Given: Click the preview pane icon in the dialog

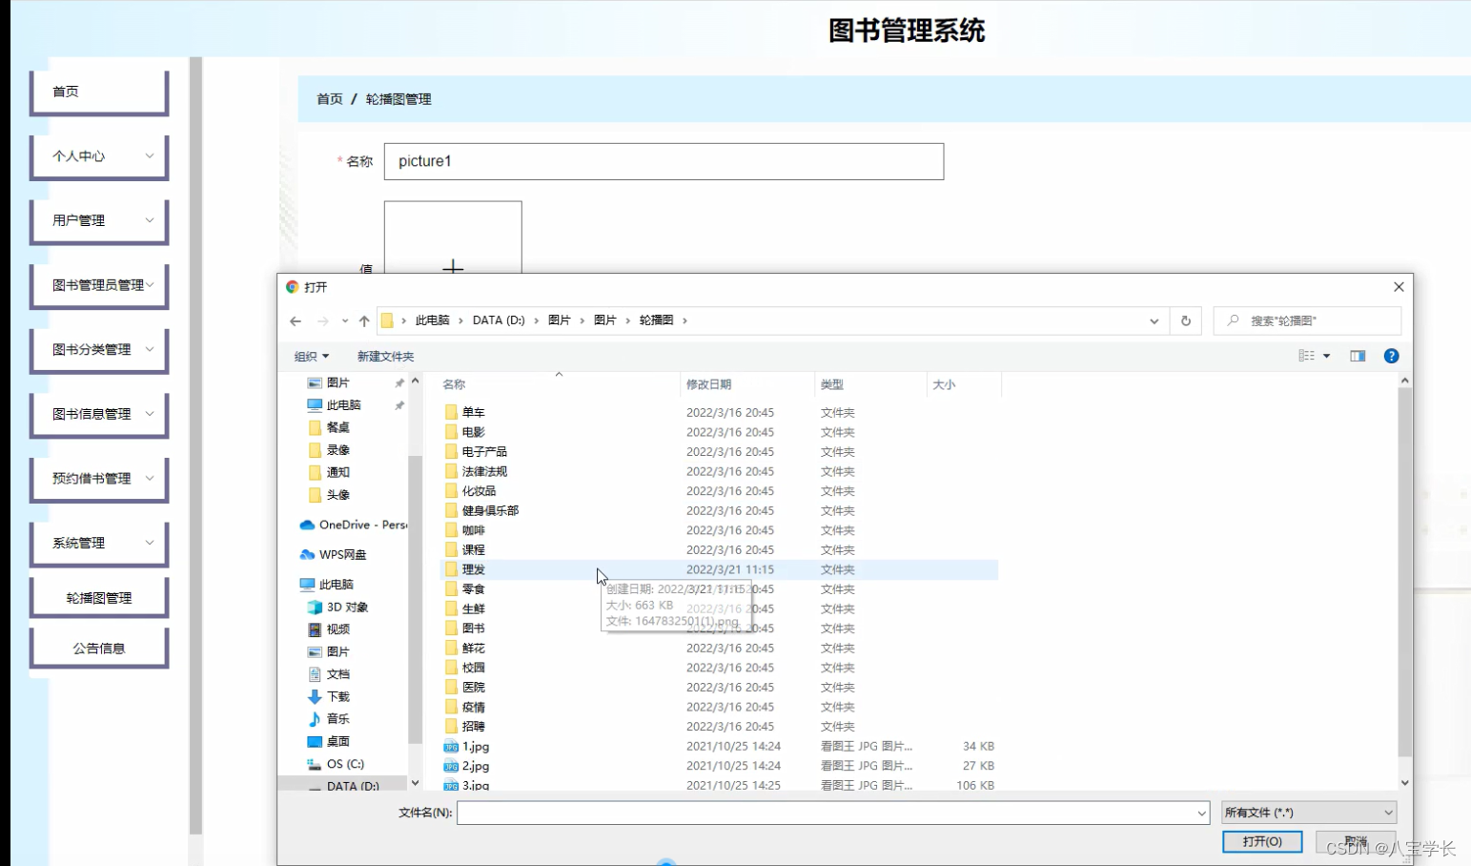Looking at the screenshot, I should 1358,355.
